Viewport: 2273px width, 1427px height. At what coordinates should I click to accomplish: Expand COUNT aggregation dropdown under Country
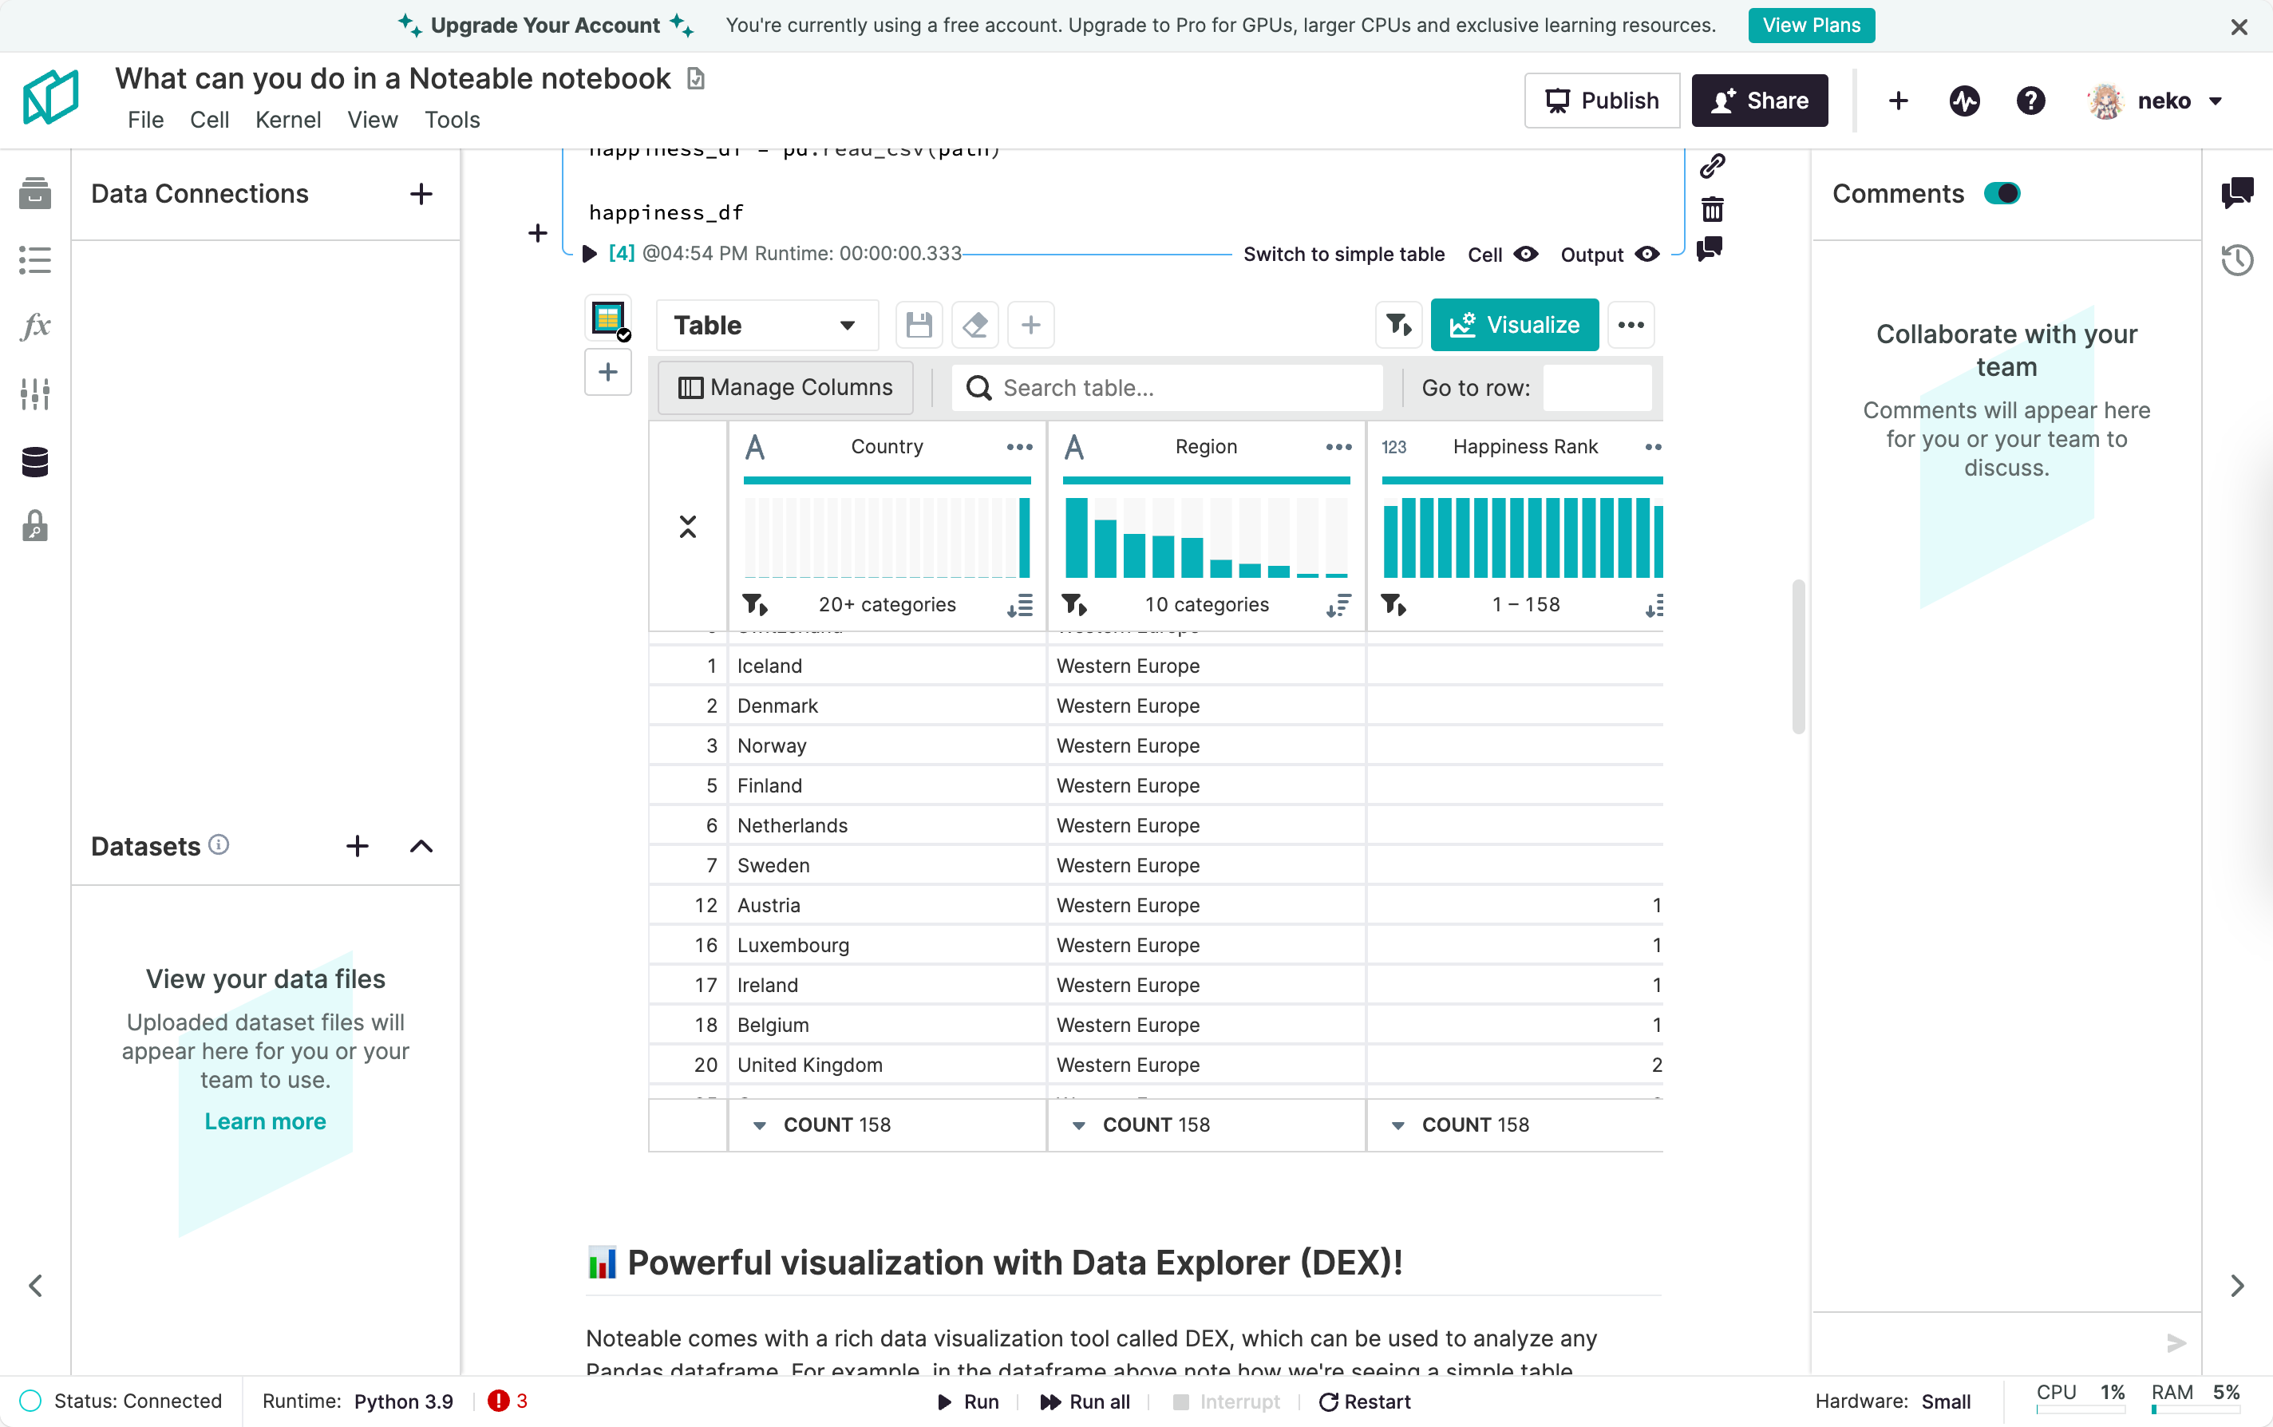click(x=760, y=1125)
